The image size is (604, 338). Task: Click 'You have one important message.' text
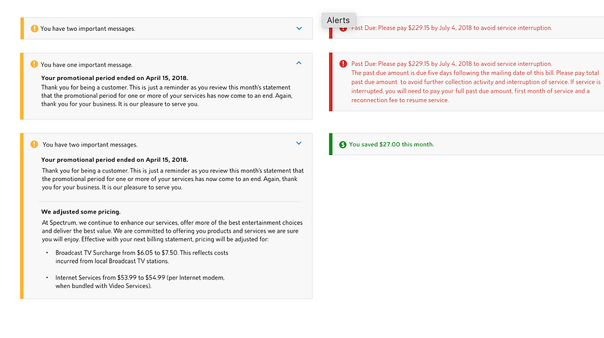click(x=87, y=65)
